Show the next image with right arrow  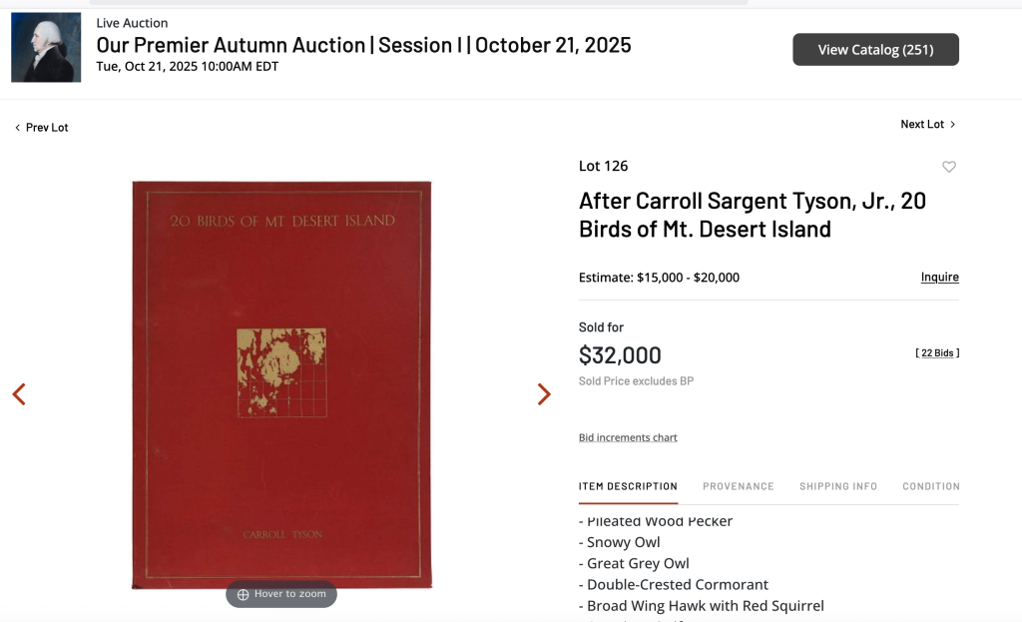pyautogui.click(x=544, y=394)
